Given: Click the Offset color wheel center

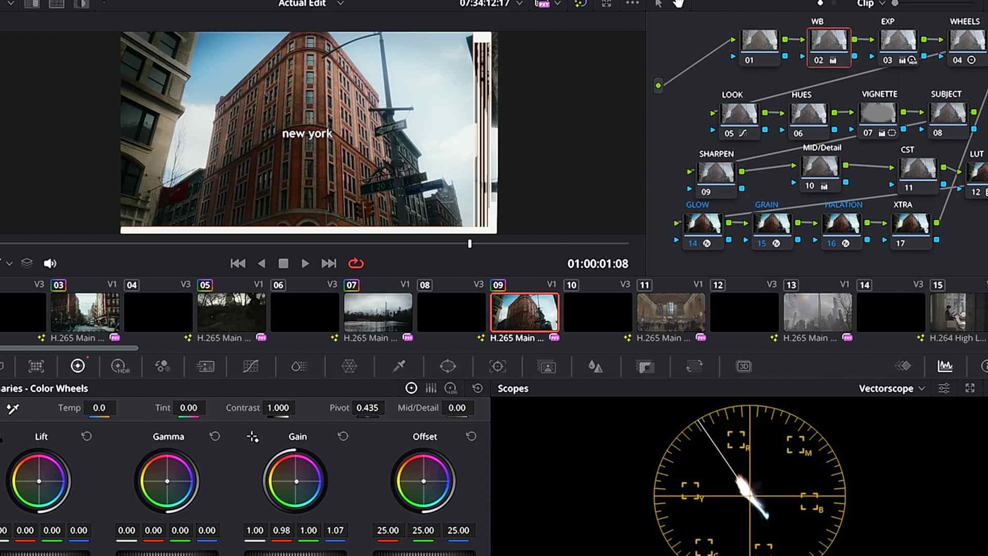Looking at the screenshot, I should (424, 481).
